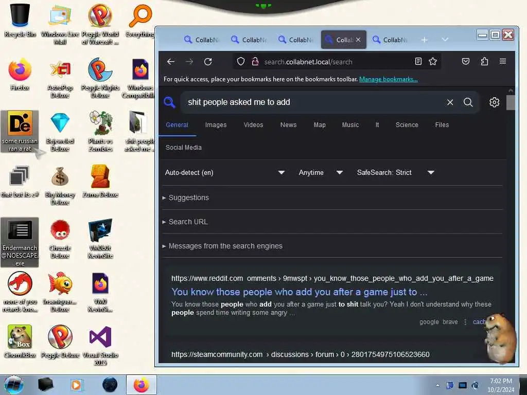Save page to Pocket icon
Image resolution: width=527 pixels, height=395 pixels.
click(465, 62)
